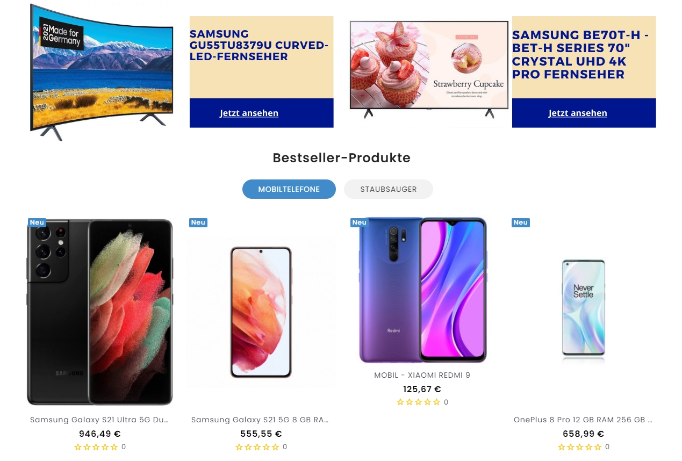This screenshot has width=682, height=461.
Task: Open Samsung BE70T-H Crystal UHD title link
Action: pyautogui.click(x=580, y=55)
